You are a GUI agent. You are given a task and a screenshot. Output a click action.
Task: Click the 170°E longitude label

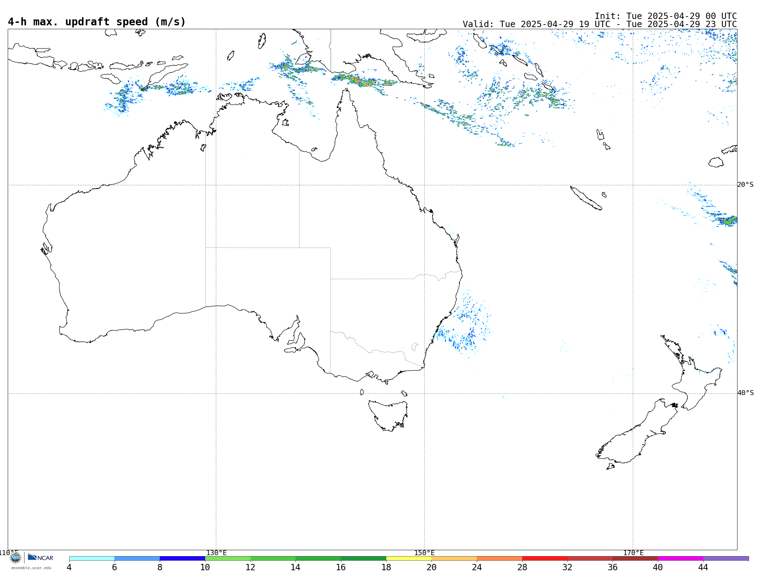pos(633,553)
